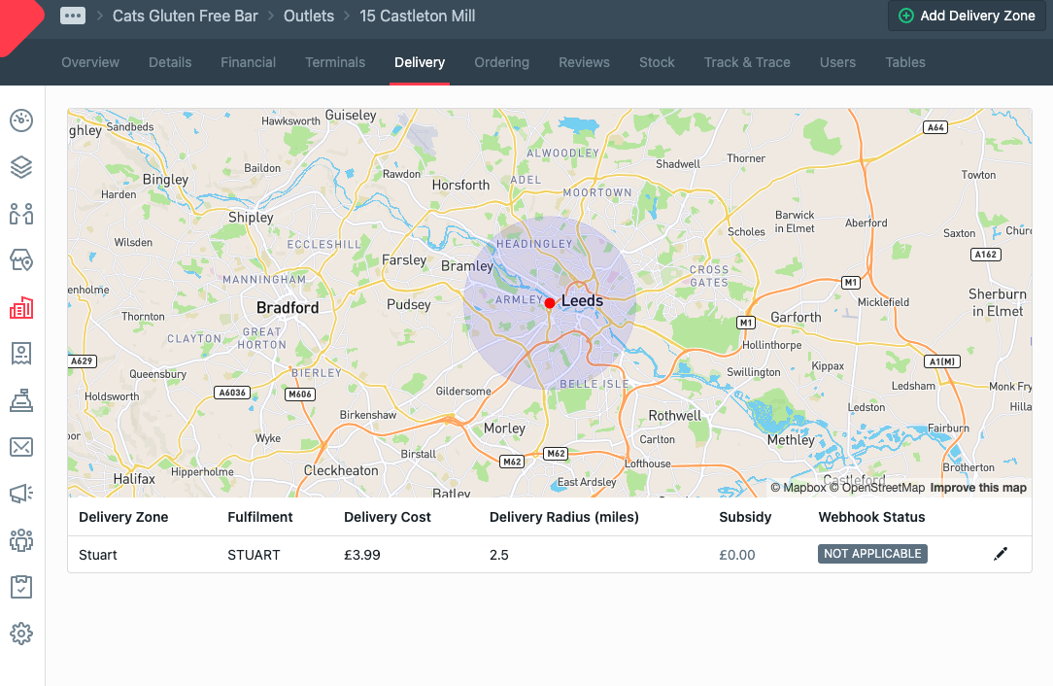The height and width of the screenshot is (686, 1053).
Task: Switch to the Ordering tab
Action: click(501, 62)
